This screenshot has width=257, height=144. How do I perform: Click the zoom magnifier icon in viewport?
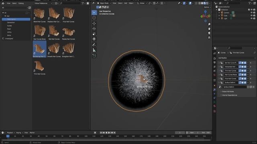pyautogui.click(x=209, y=24)
